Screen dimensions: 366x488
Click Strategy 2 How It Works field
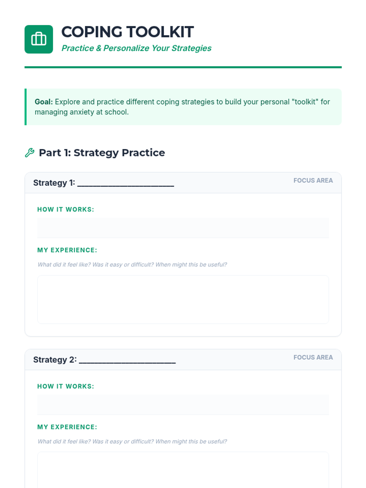point(183,404)
